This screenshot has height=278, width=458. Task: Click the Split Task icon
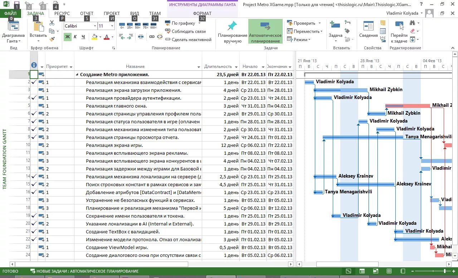click(x=141, y=37)
